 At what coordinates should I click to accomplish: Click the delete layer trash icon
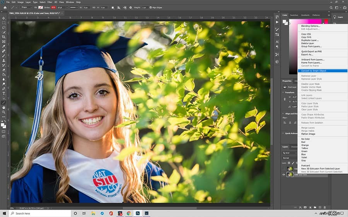325,207
